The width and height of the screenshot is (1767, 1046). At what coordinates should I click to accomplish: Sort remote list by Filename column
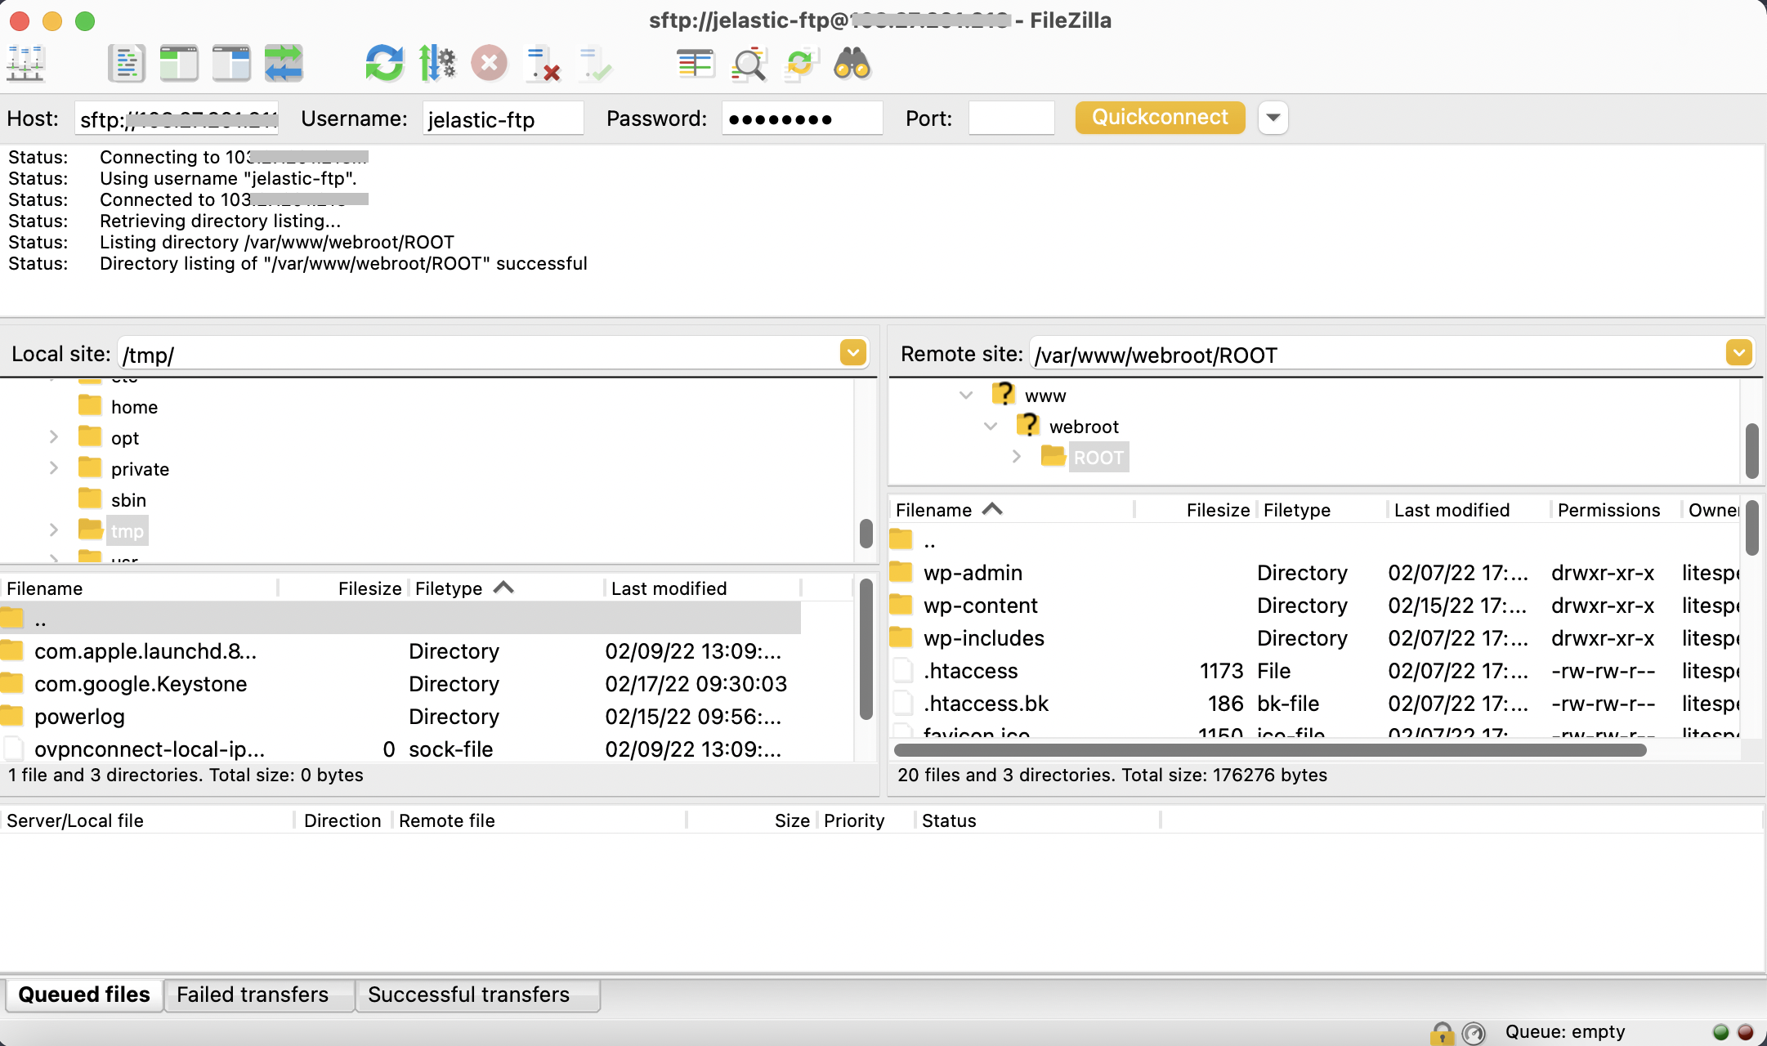coord(1012,510)
